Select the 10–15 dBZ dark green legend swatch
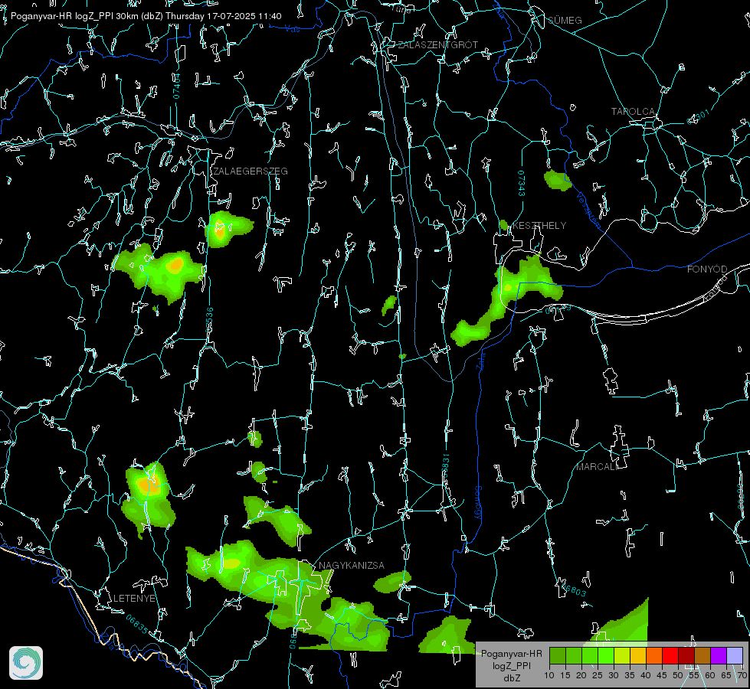The height and width of the screenshot is (689, 750). tap(558, 655)
